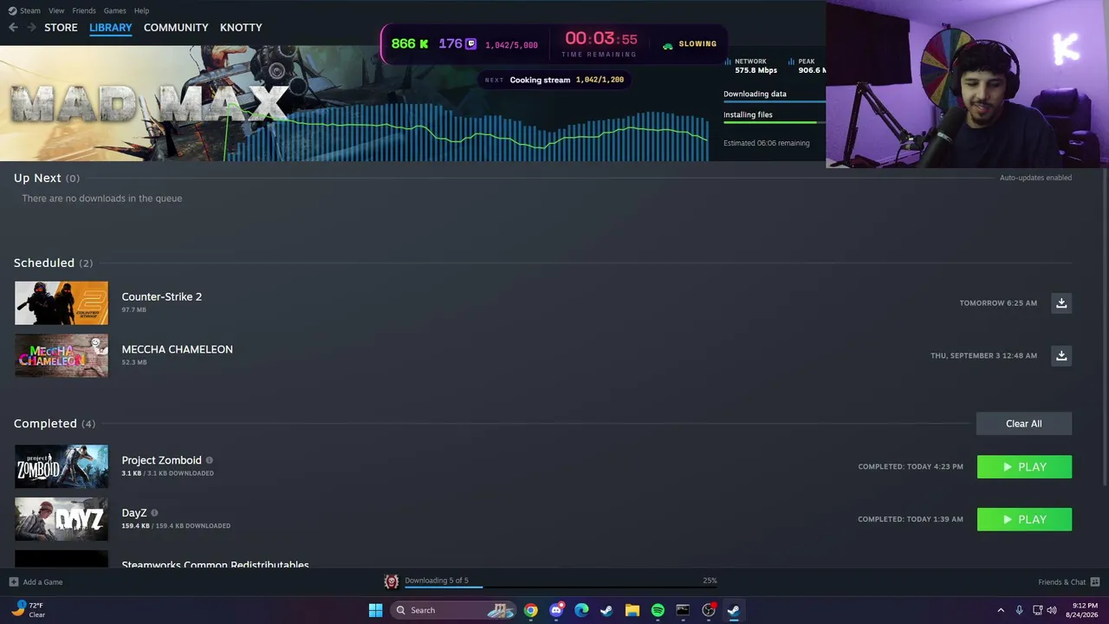The width and height of the screenshot is (1109, 624).
Task: Click the active Steam taskbar icon
Action: (x=734, y=610)
